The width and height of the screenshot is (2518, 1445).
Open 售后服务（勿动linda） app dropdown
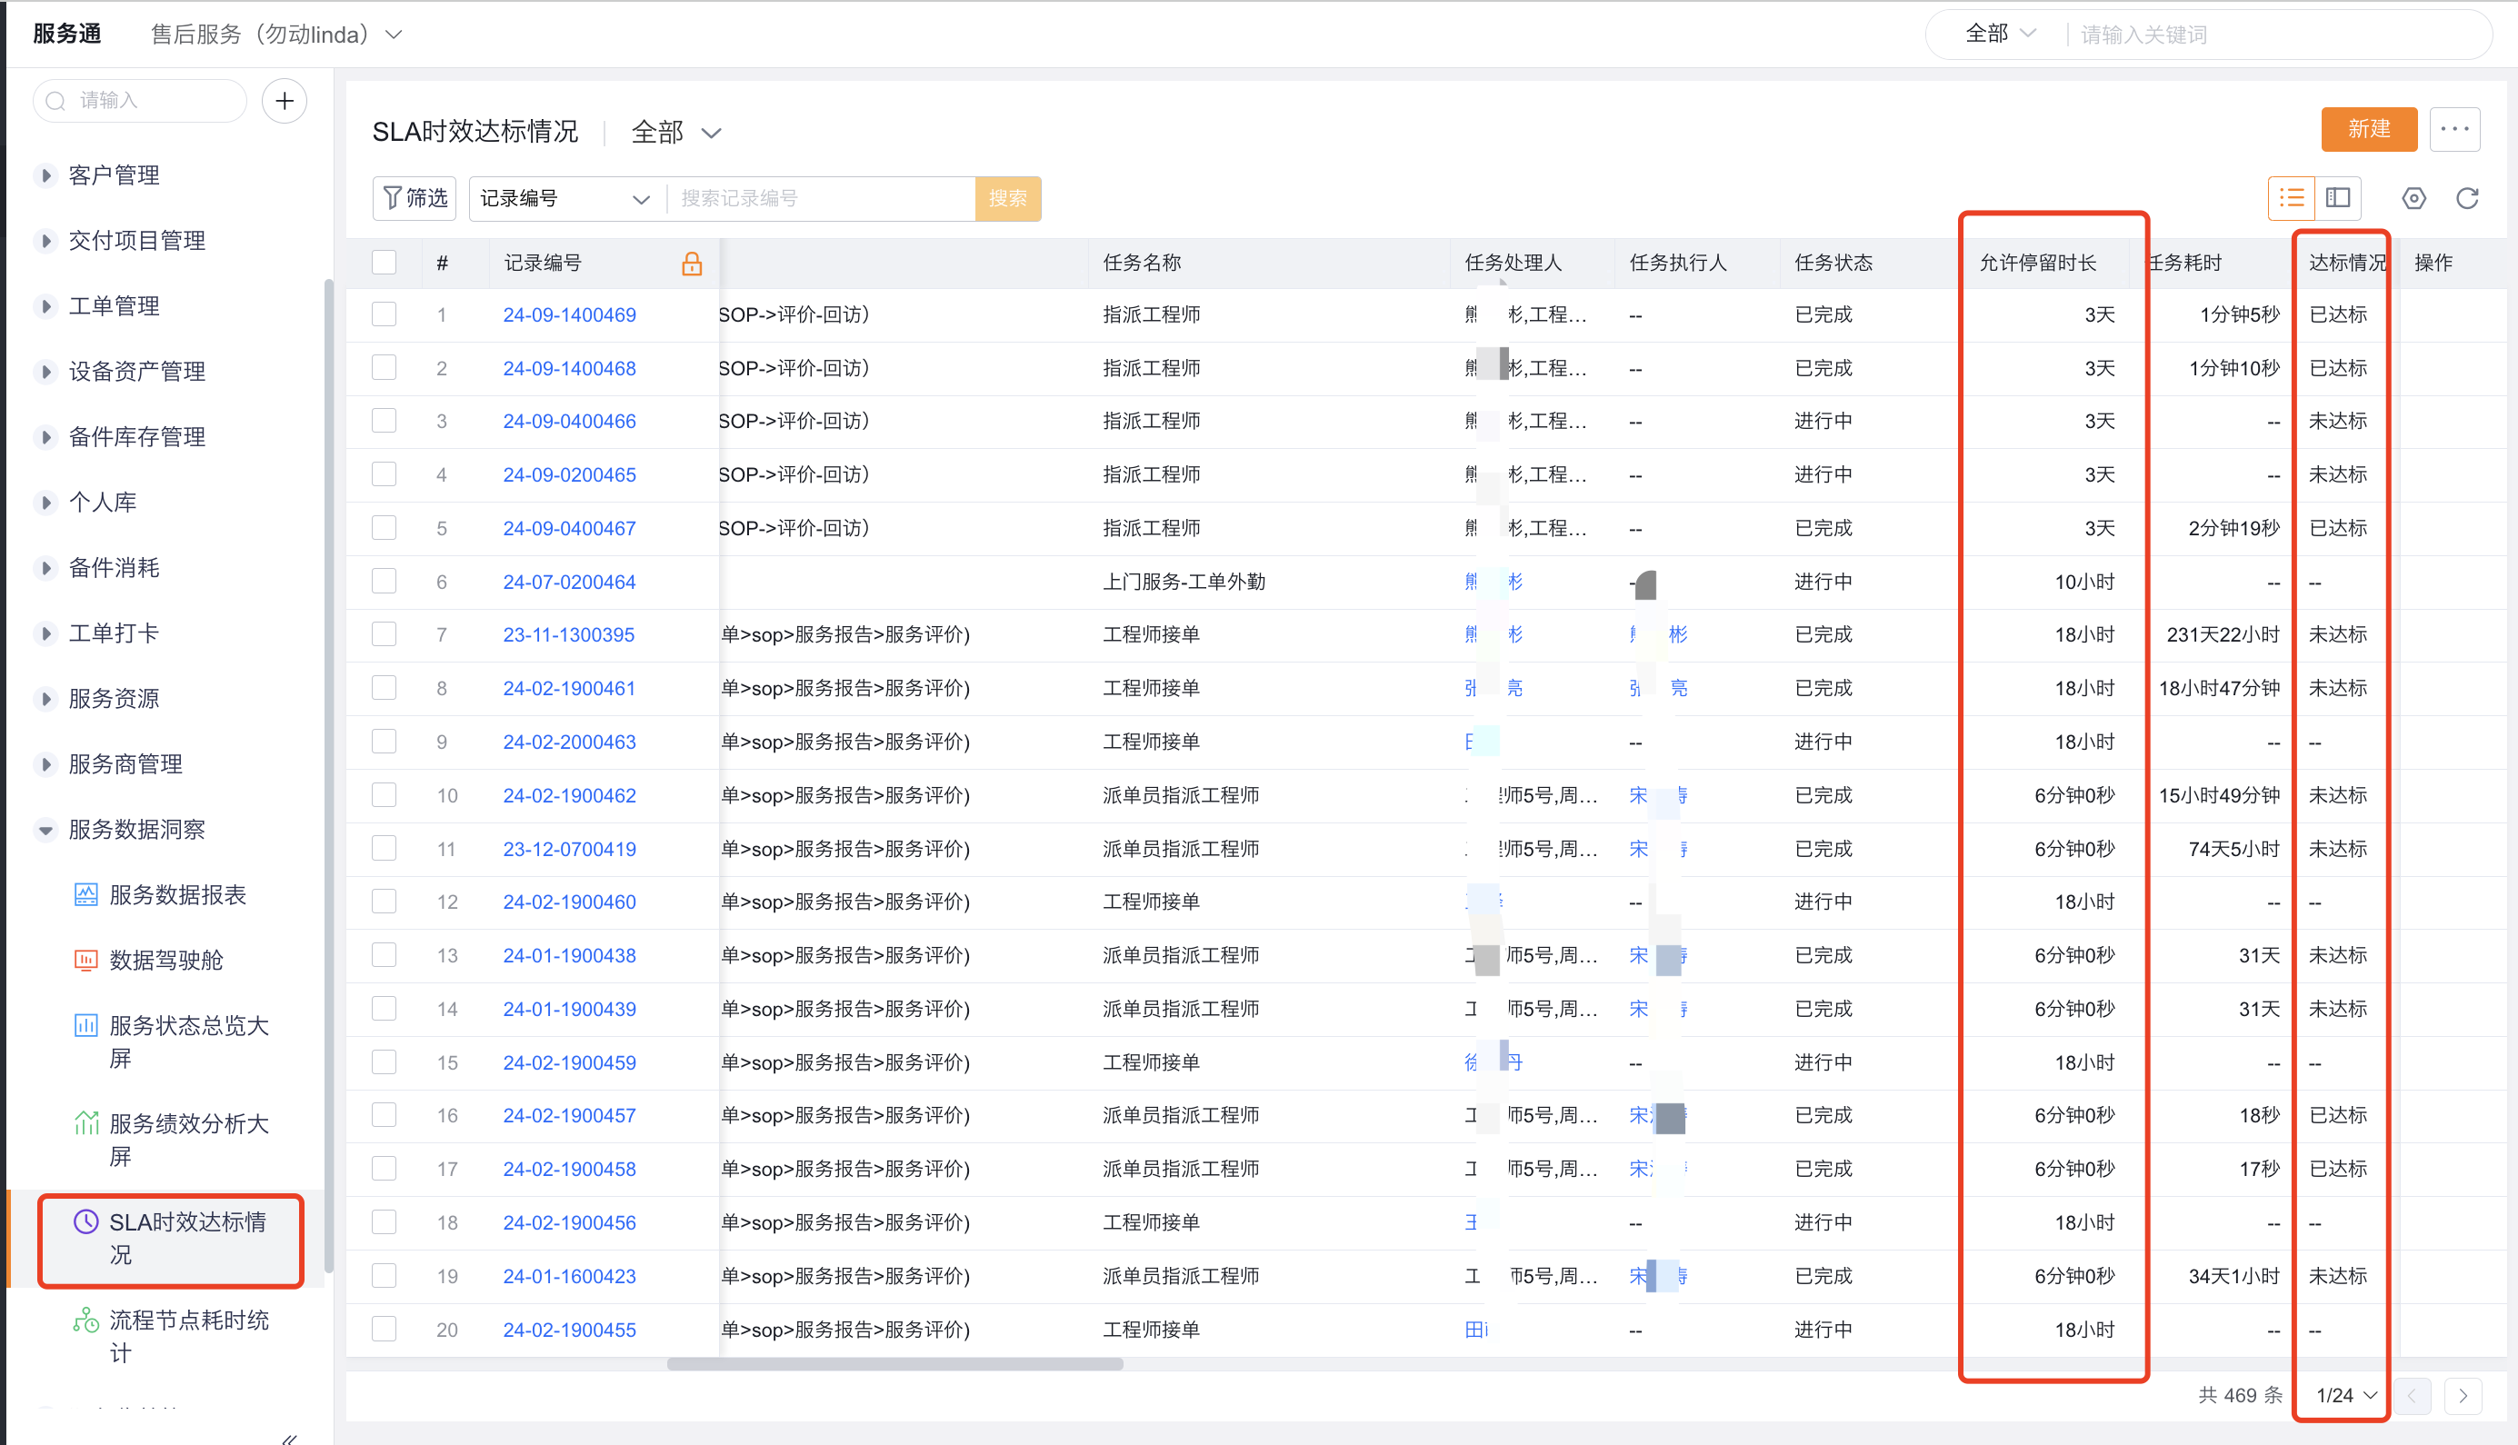pos(276,35)
